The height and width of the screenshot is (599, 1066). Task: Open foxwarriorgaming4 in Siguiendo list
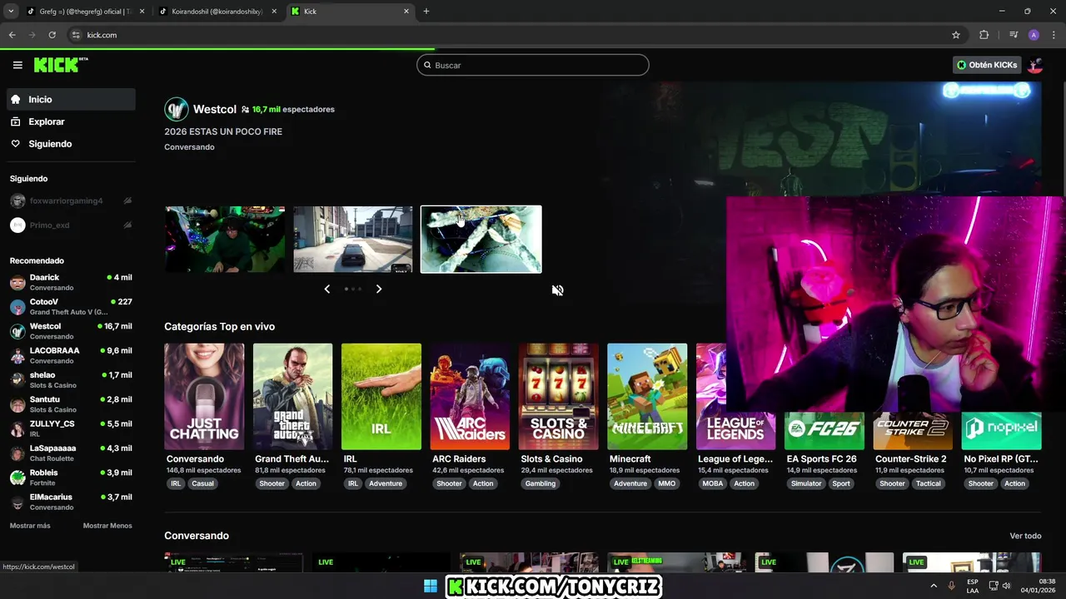[71, 200]
